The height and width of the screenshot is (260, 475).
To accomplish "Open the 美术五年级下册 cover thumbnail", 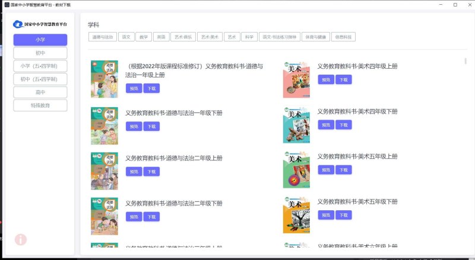I will click(296, 215).
